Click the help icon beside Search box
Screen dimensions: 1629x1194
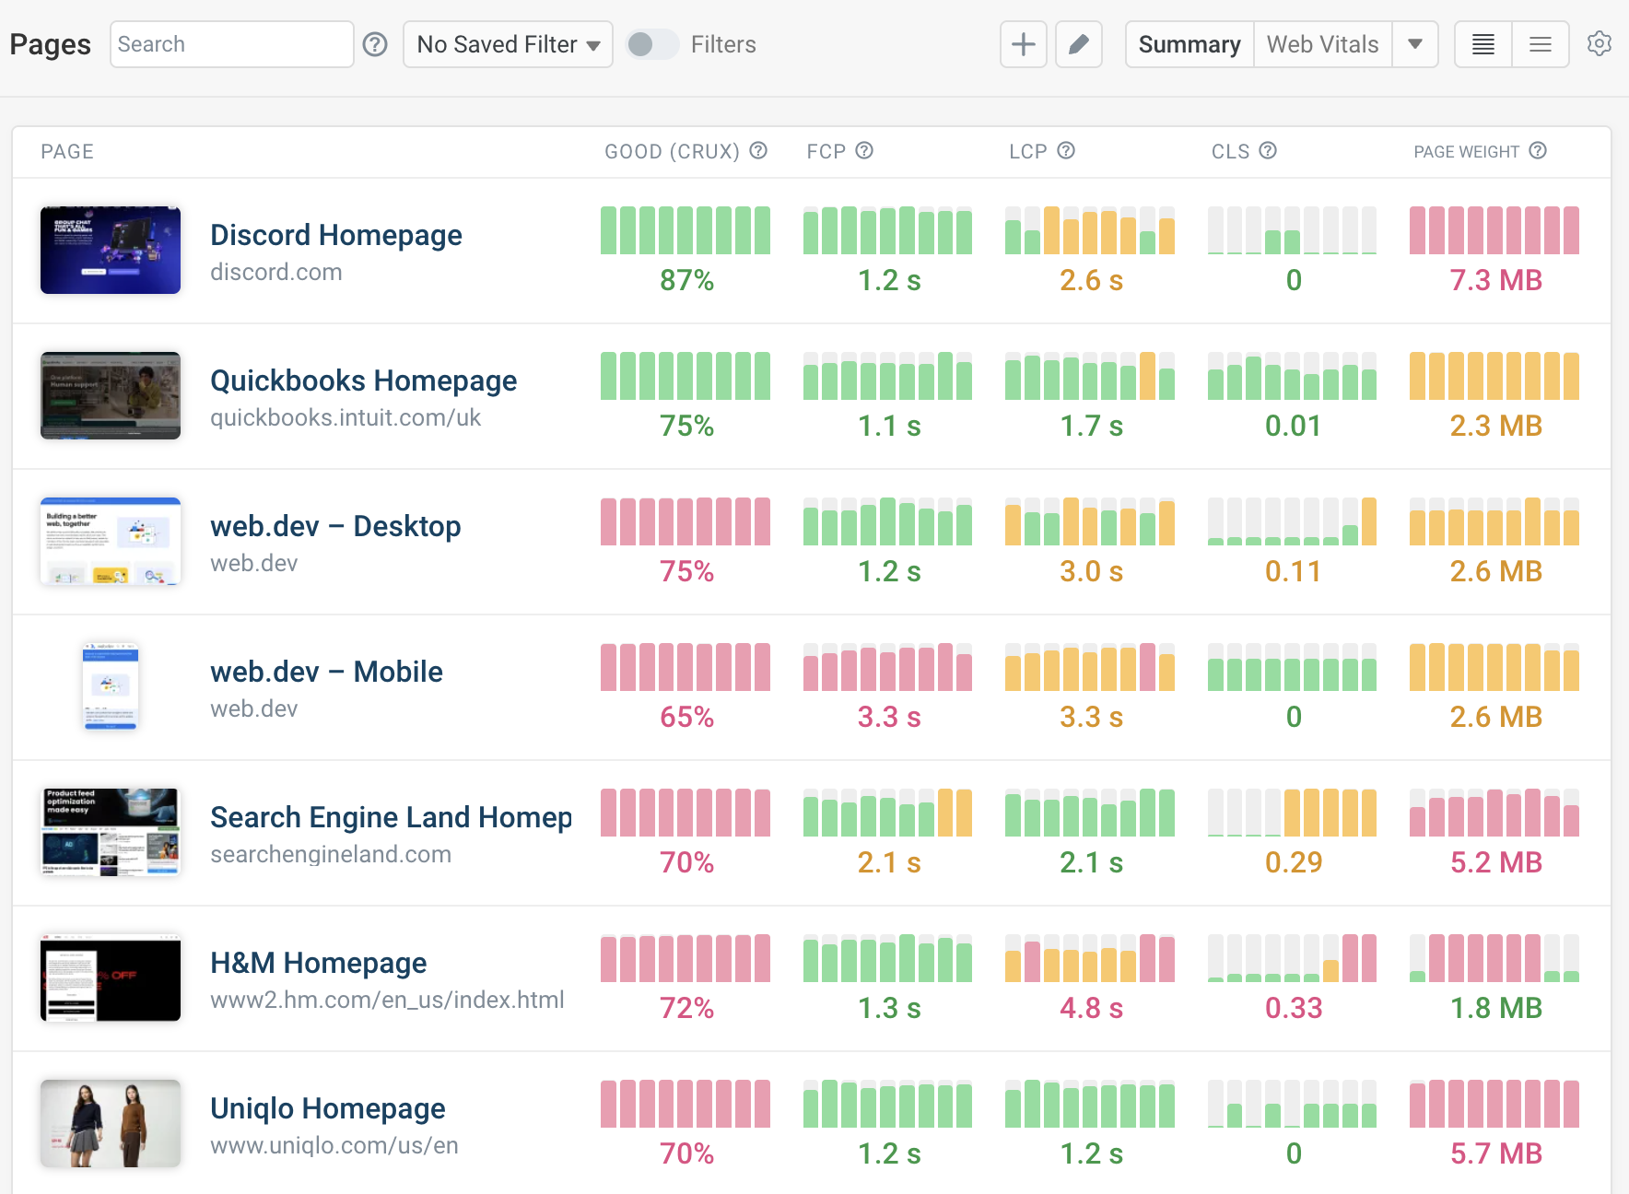pos(375,44)
